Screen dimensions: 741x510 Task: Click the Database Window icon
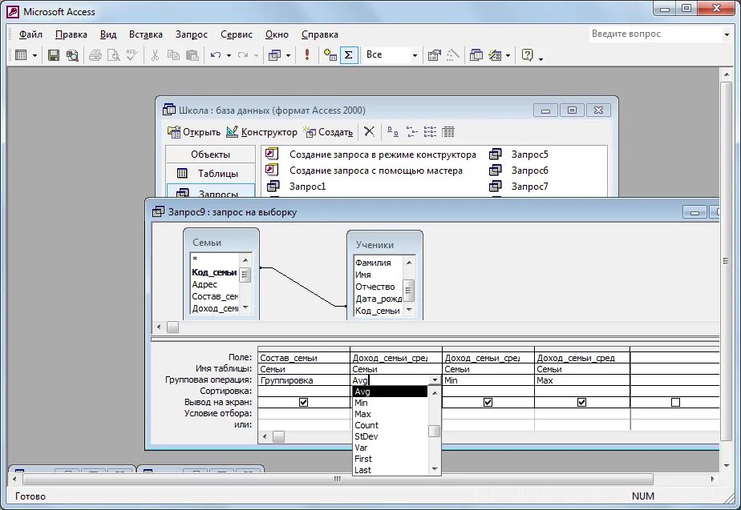476,55
